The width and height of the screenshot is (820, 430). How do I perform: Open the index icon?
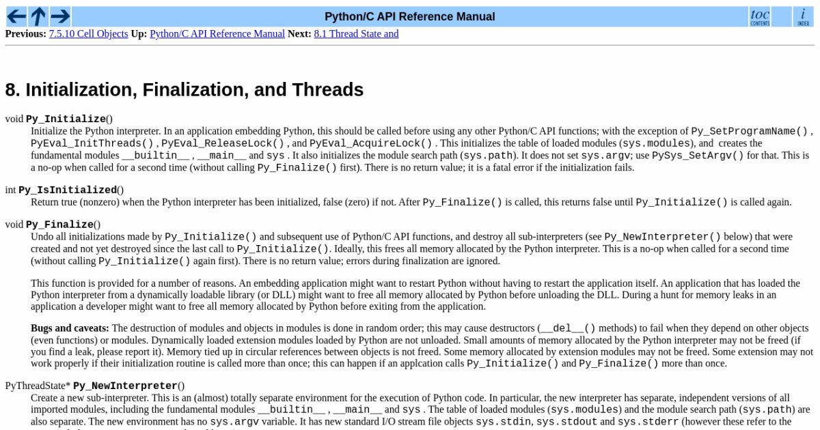pyautogui.click(x=804, y=16)
